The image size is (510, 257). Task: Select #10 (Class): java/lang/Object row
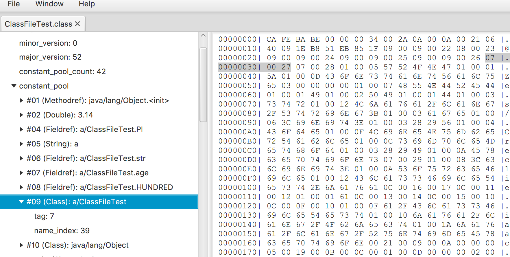[99, 245]
